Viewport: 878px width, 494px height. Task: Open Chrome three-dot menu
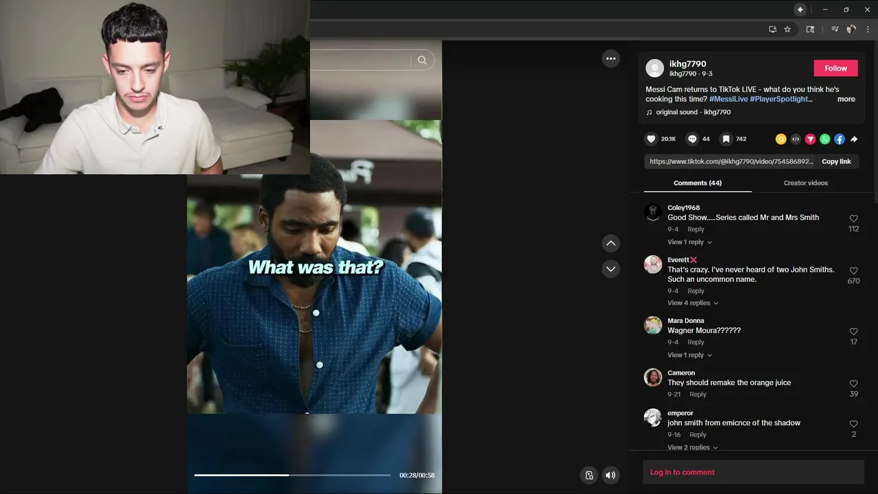click(x=868, y=30)
